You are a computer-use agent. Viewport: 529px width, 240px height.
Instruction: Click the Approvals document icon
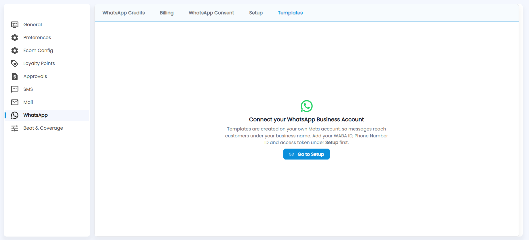[15, 76]
